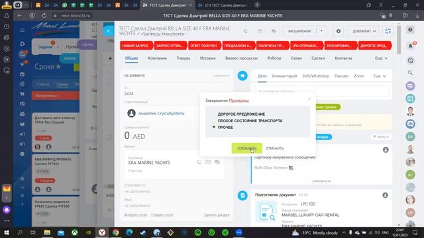Image resolution: width=424 pixels, height=238 pixels.
Task: Open the notifications bell in right sidebar
Action: pos(410,46)
